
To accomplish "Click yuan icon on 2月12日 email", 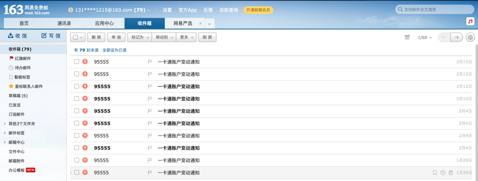I will click(x=85, y=86).
